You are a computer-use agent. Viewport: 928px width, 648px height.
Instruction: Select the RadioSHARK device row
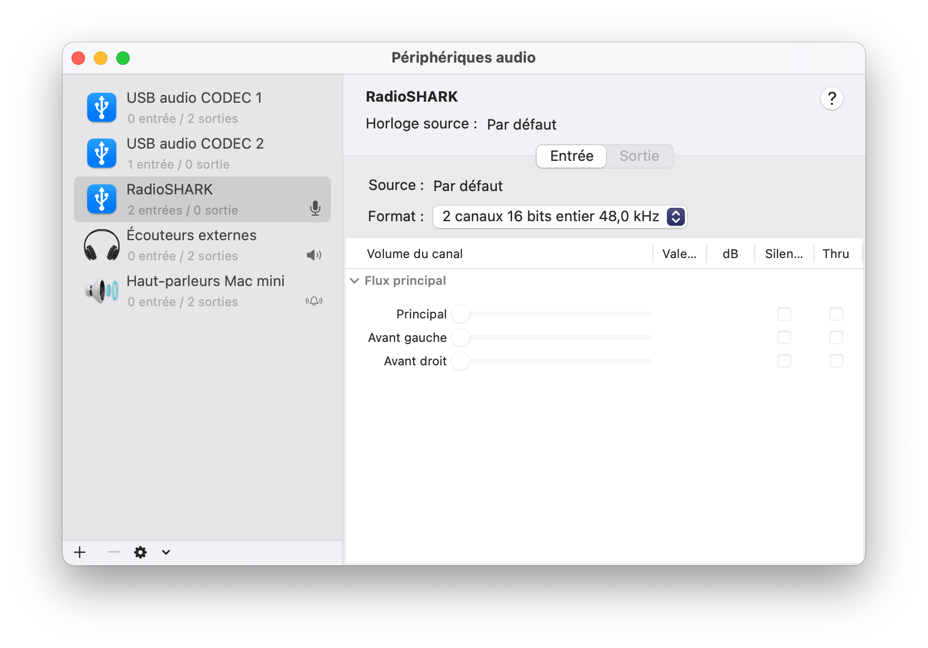point(202,199)
